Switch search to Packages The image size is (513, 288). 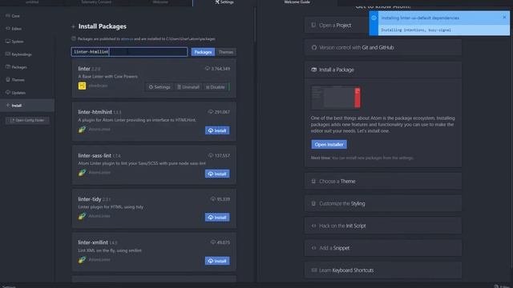[x=203, y=52]
